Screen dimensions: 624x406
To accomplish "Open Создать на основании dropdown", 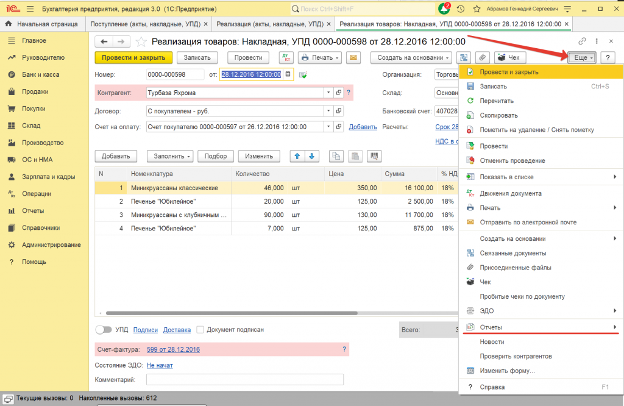I will pos(411,58).
